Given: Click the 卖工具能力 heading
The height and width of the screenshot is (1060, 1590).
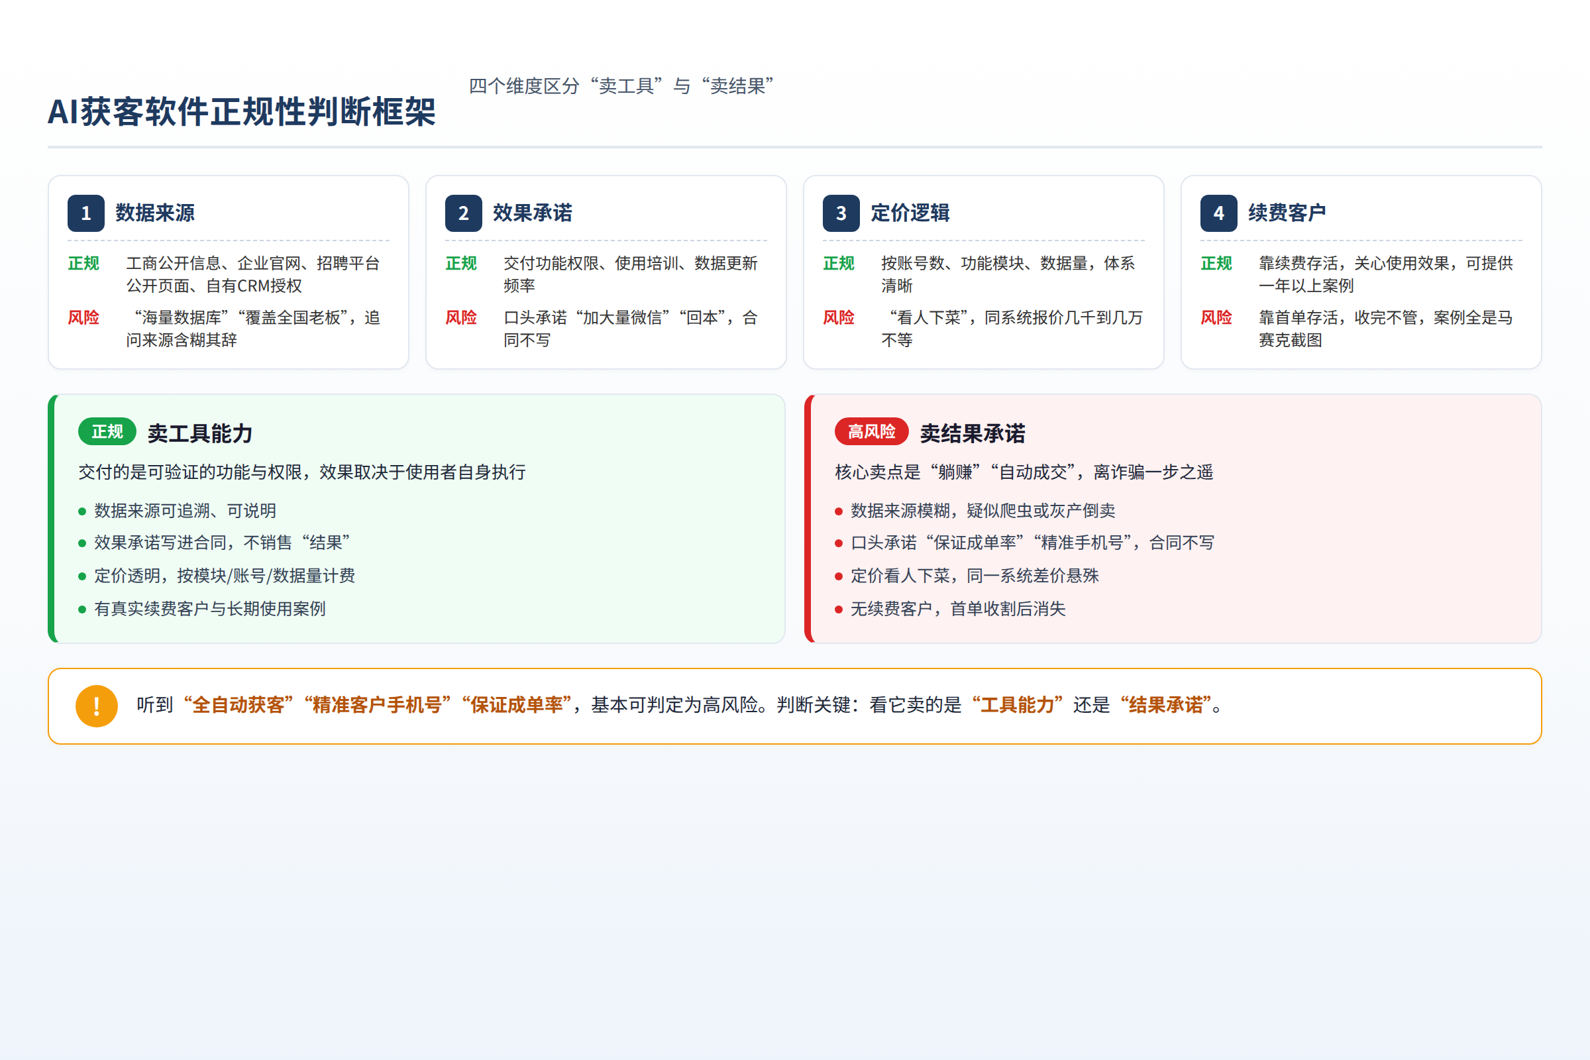Looking at the screenshot, I should click(x=200, y=433).
